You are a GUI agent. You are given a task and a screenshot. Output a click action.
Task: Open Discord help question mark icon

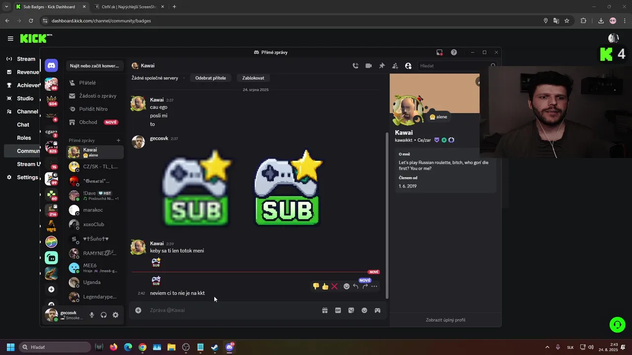(x=454, y=52)
